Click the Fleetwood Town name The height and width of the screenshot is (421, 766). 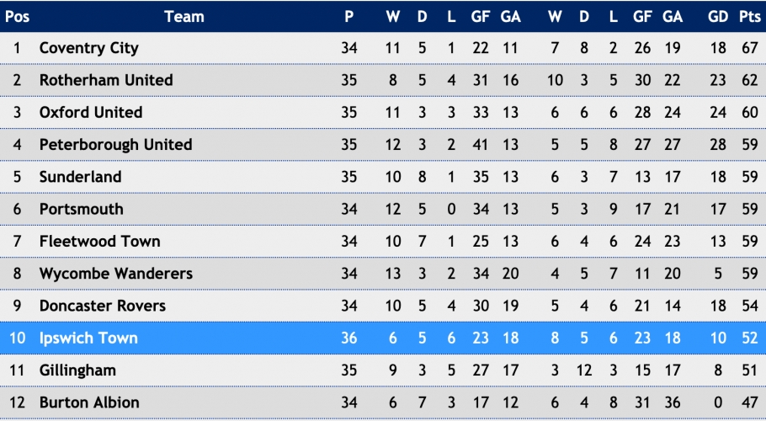pyautogui.click(x=99, y=242)
